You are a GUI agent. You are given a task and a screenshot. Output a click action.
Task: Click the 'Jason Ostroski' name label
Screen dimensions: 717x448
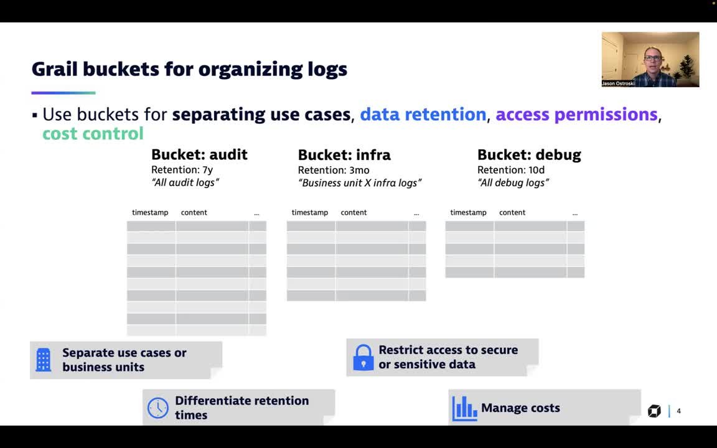tap(618, 83)
